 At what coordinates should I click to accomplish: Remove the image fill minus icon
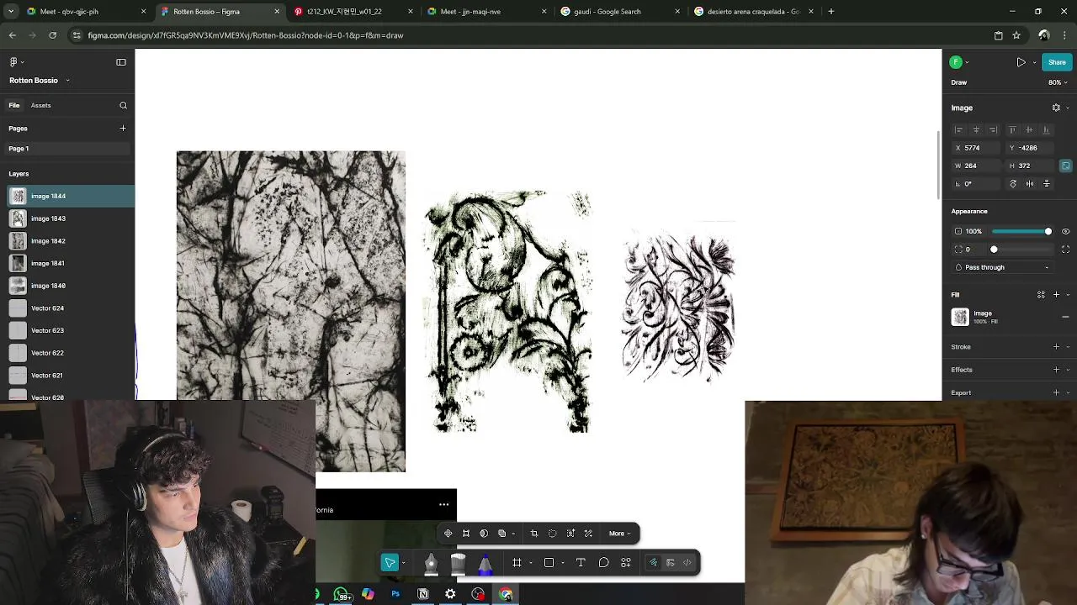point(1065,317)
